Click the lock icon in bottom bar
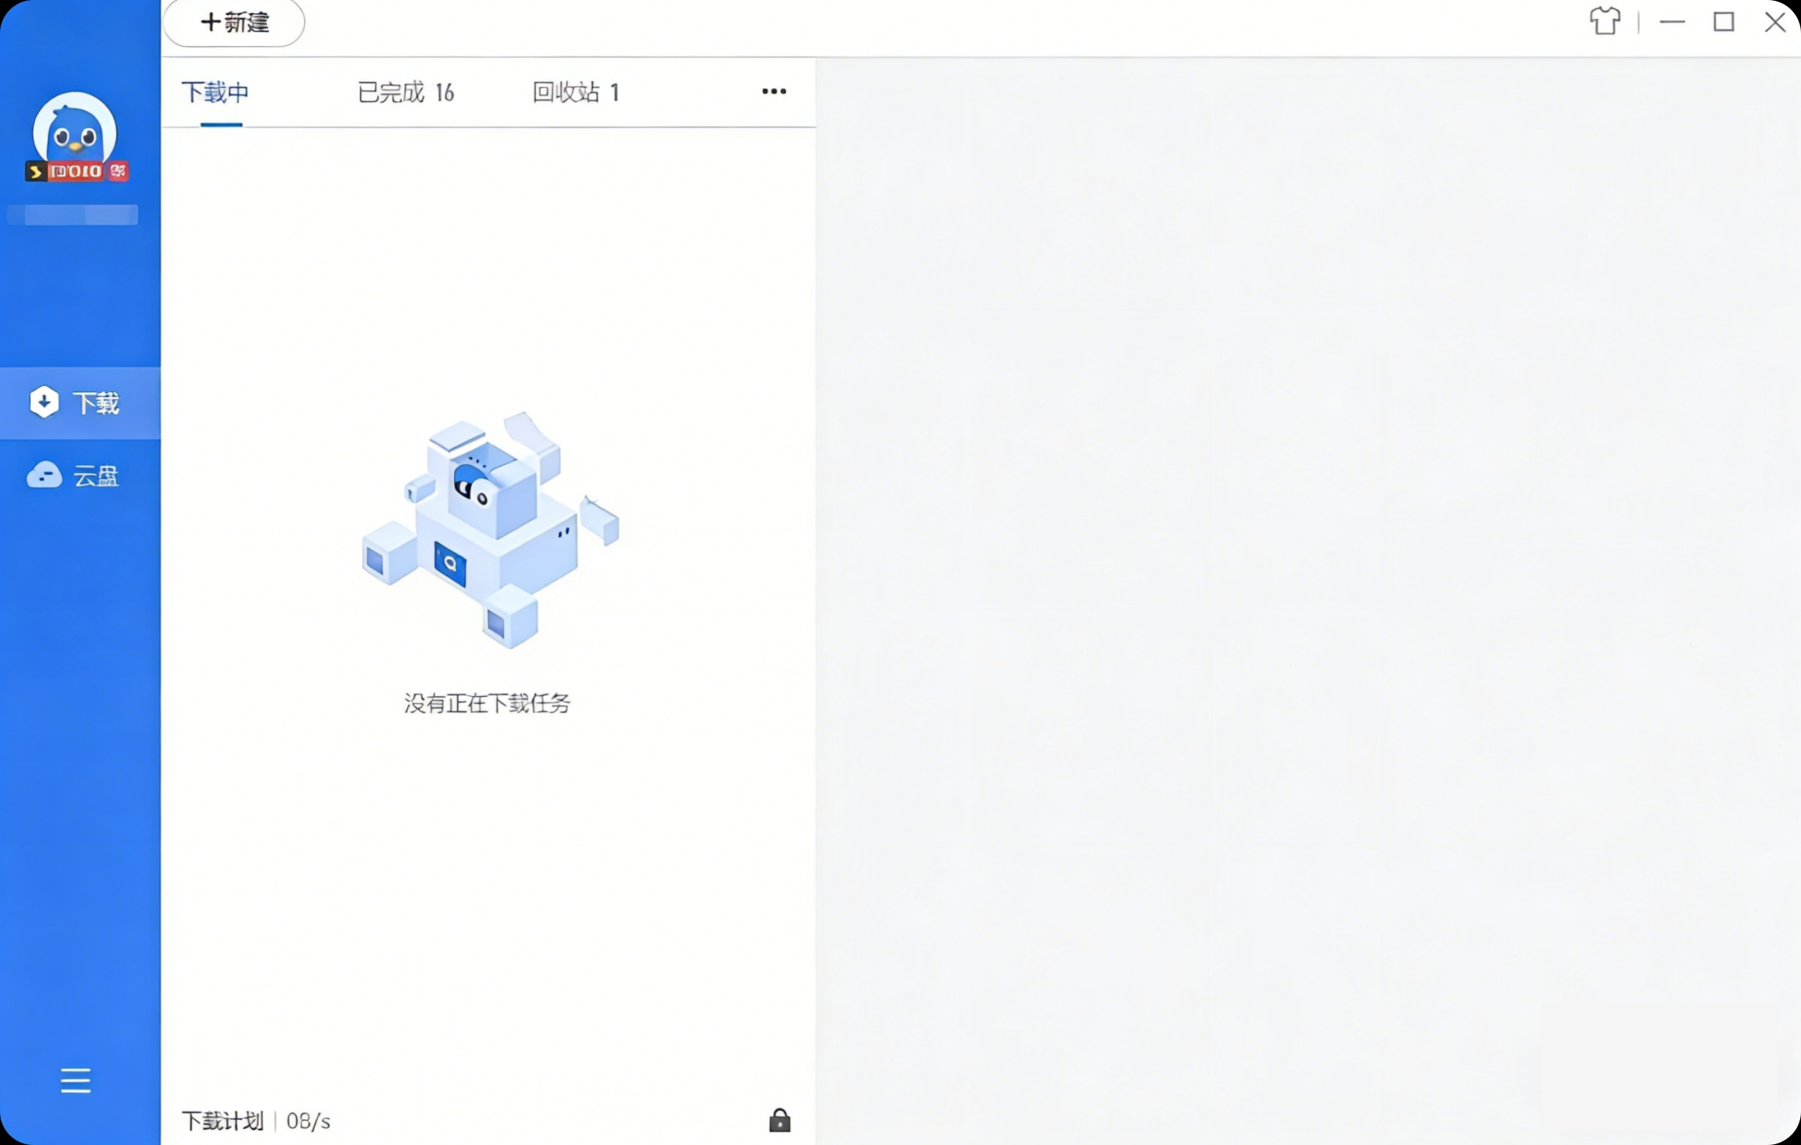 [x=779, y=1120]
